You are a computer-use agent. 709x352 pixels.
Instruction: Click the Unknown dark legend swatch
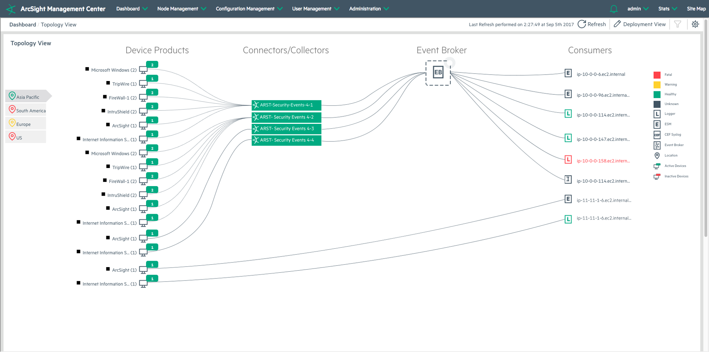point(657,104)
